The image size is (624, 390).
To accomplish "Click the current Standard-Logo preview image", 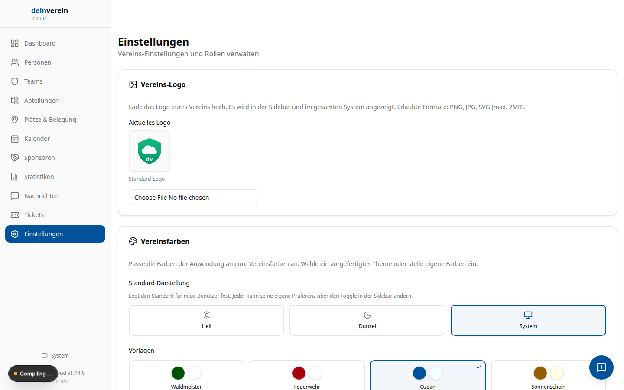I will coord(149,151).
